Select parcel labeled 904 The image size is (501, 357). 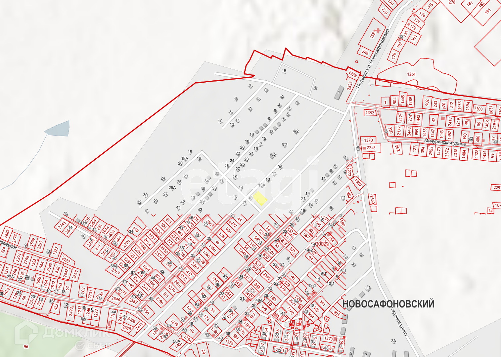(394, 101)
